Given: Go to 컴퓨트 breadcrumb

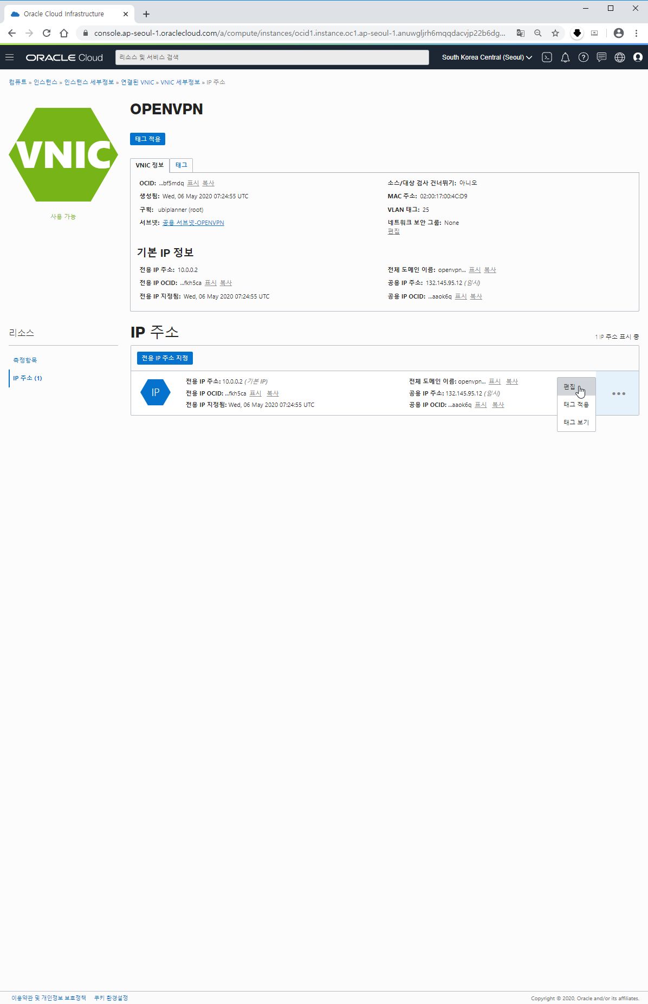Looking at the screenshot, I should pos(17,82).
